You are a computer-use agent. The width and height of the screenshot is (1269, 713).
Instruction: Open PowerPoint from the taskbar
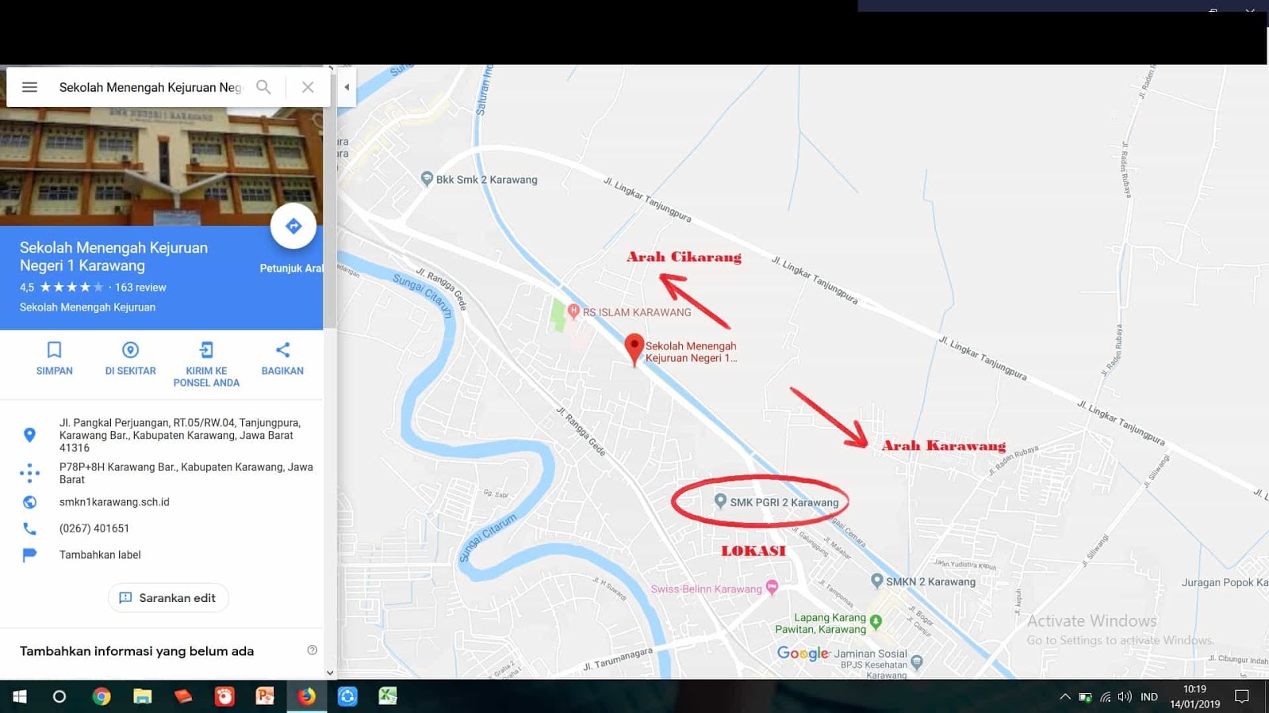(x=265, y=696)
